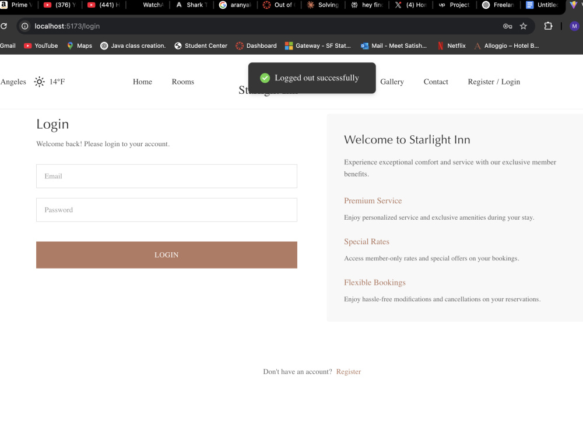
Task: Switch to the Freelance tab
Action: point(498,5)
